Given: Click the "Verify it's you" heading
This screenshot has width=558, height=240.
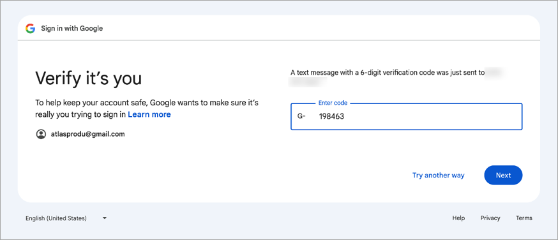Looking at the screenshot, I should [x=88, y=79].
